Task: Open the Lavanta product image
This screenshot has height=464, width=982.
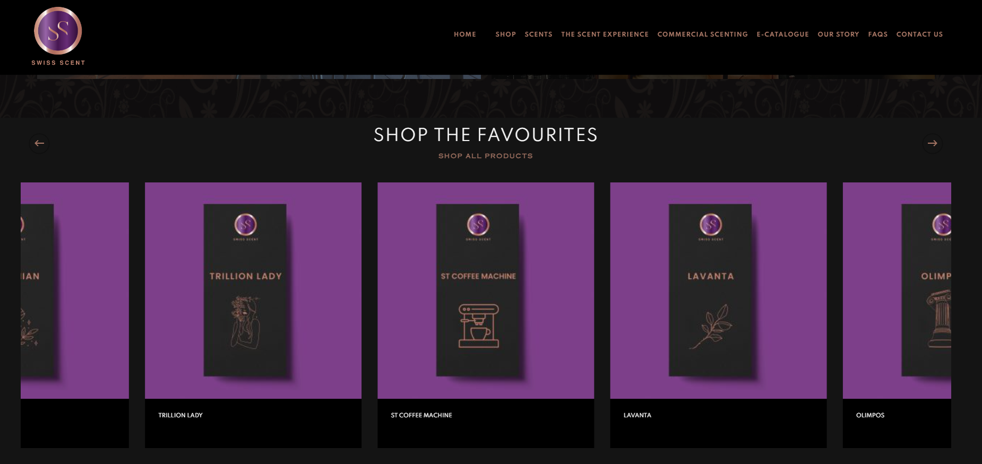Action: [718, 291]
